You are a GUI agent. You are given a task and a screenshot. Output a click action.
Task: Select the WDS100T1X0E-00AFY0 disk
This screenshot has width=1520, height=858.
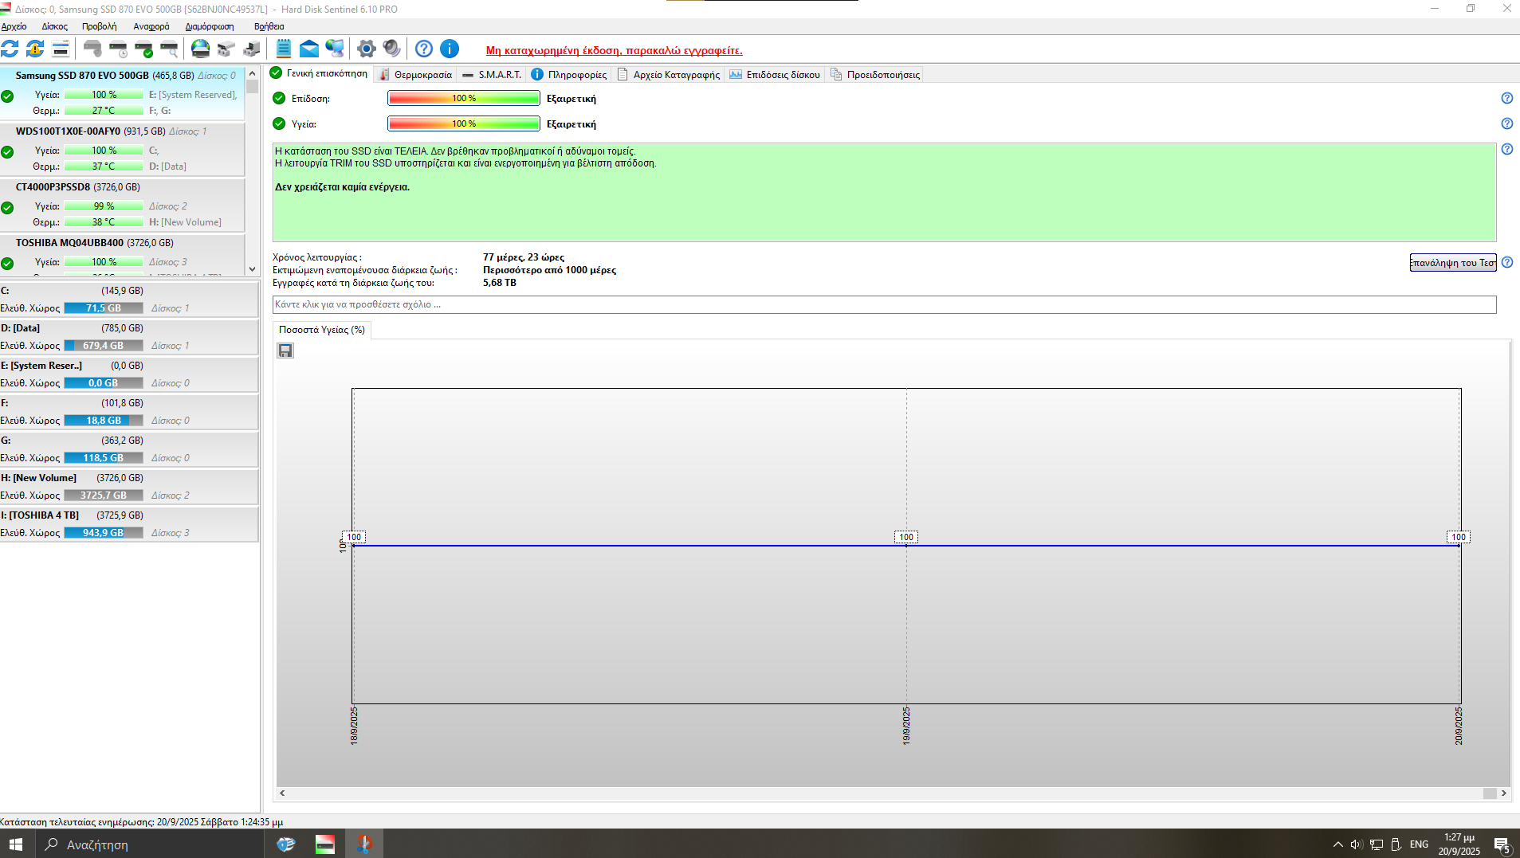coord(122,149)
